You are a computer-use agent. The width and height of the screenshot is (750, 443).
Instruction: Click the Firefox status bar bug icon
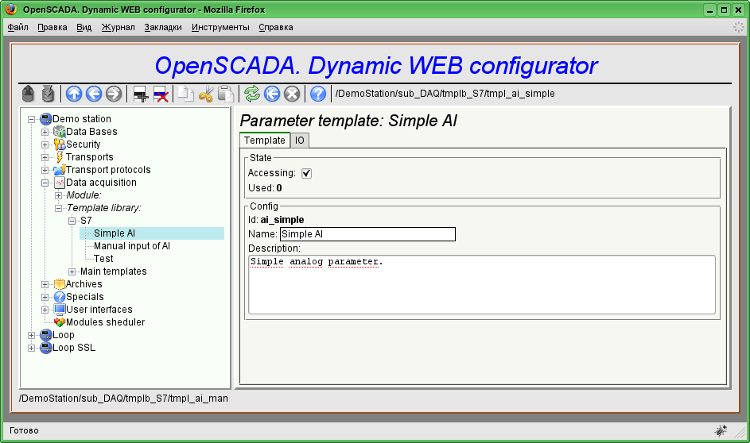coord(721,430)
